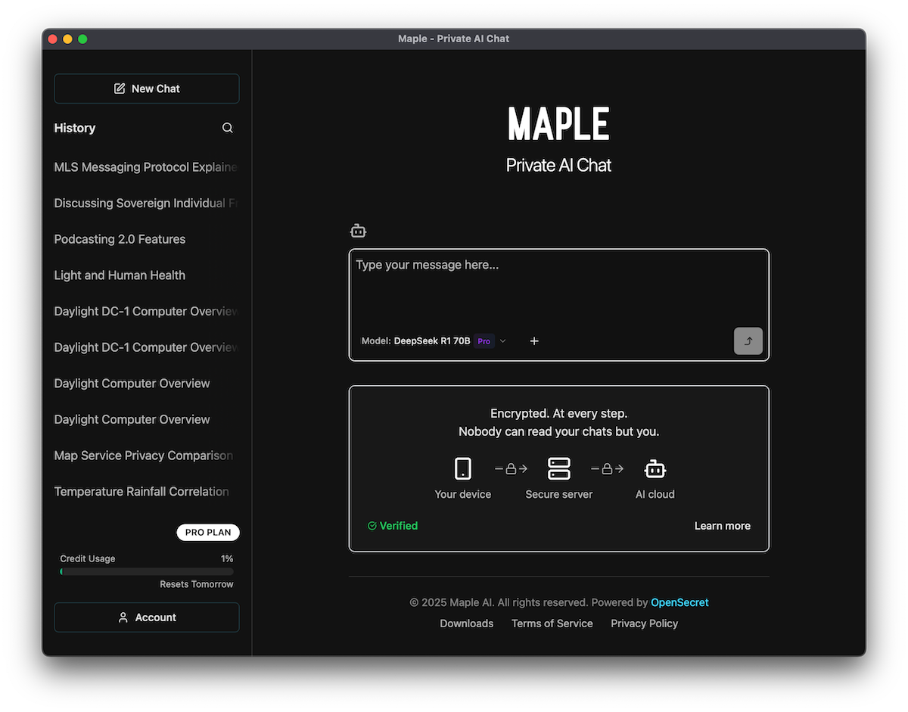Click the New Chat pencil icon
The width and height of the screenshot is (908, 712).
(120, 89)
